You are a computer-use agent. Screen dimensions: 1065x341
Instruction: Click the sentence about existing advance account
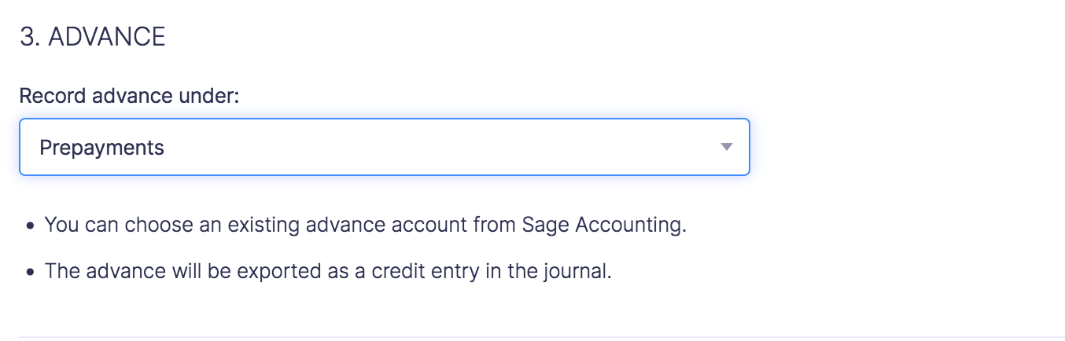(x=366, y=225)
